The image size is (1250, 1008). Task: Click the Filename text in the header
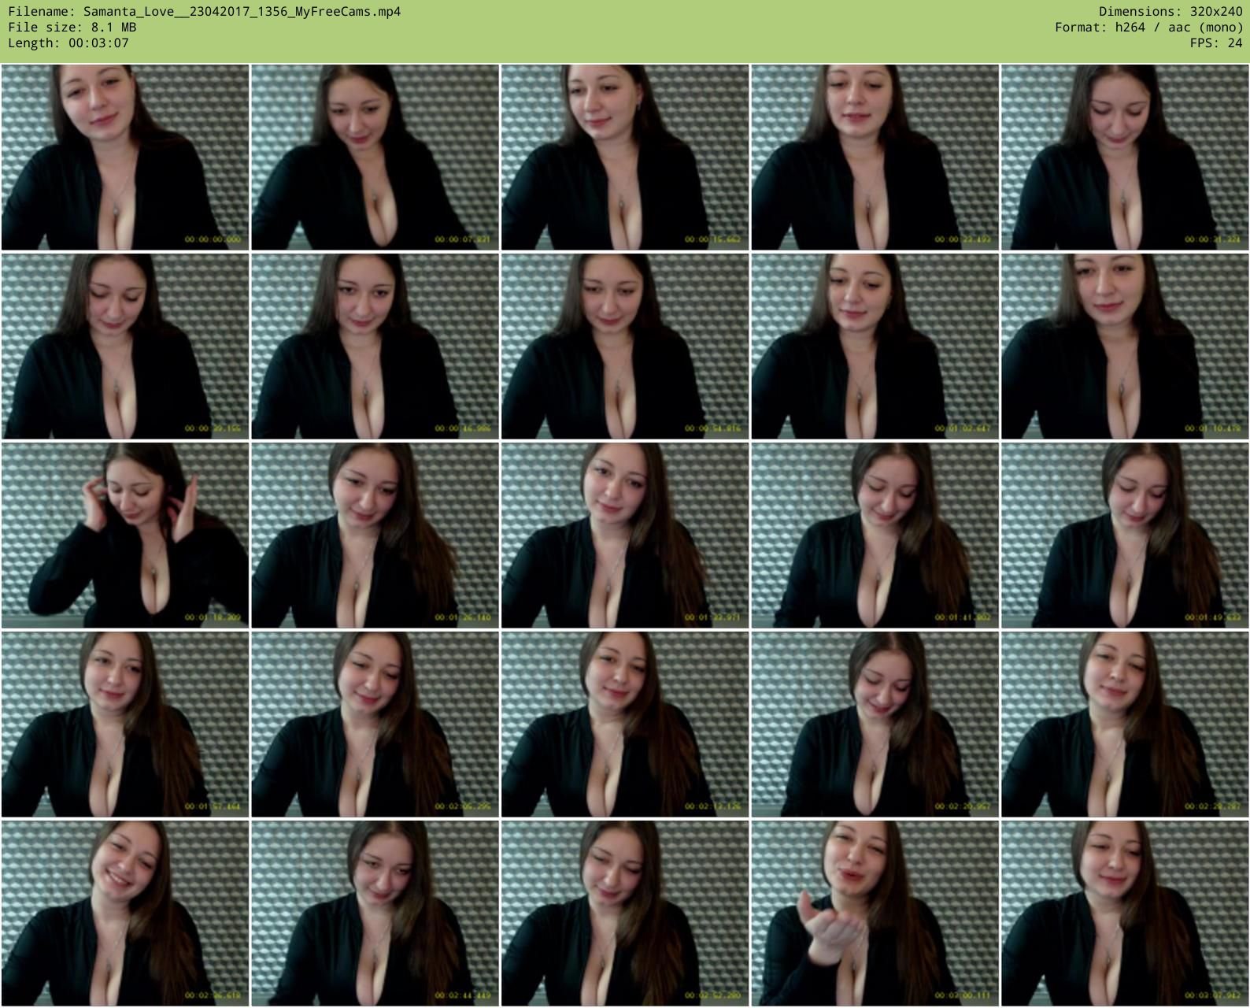205,12
